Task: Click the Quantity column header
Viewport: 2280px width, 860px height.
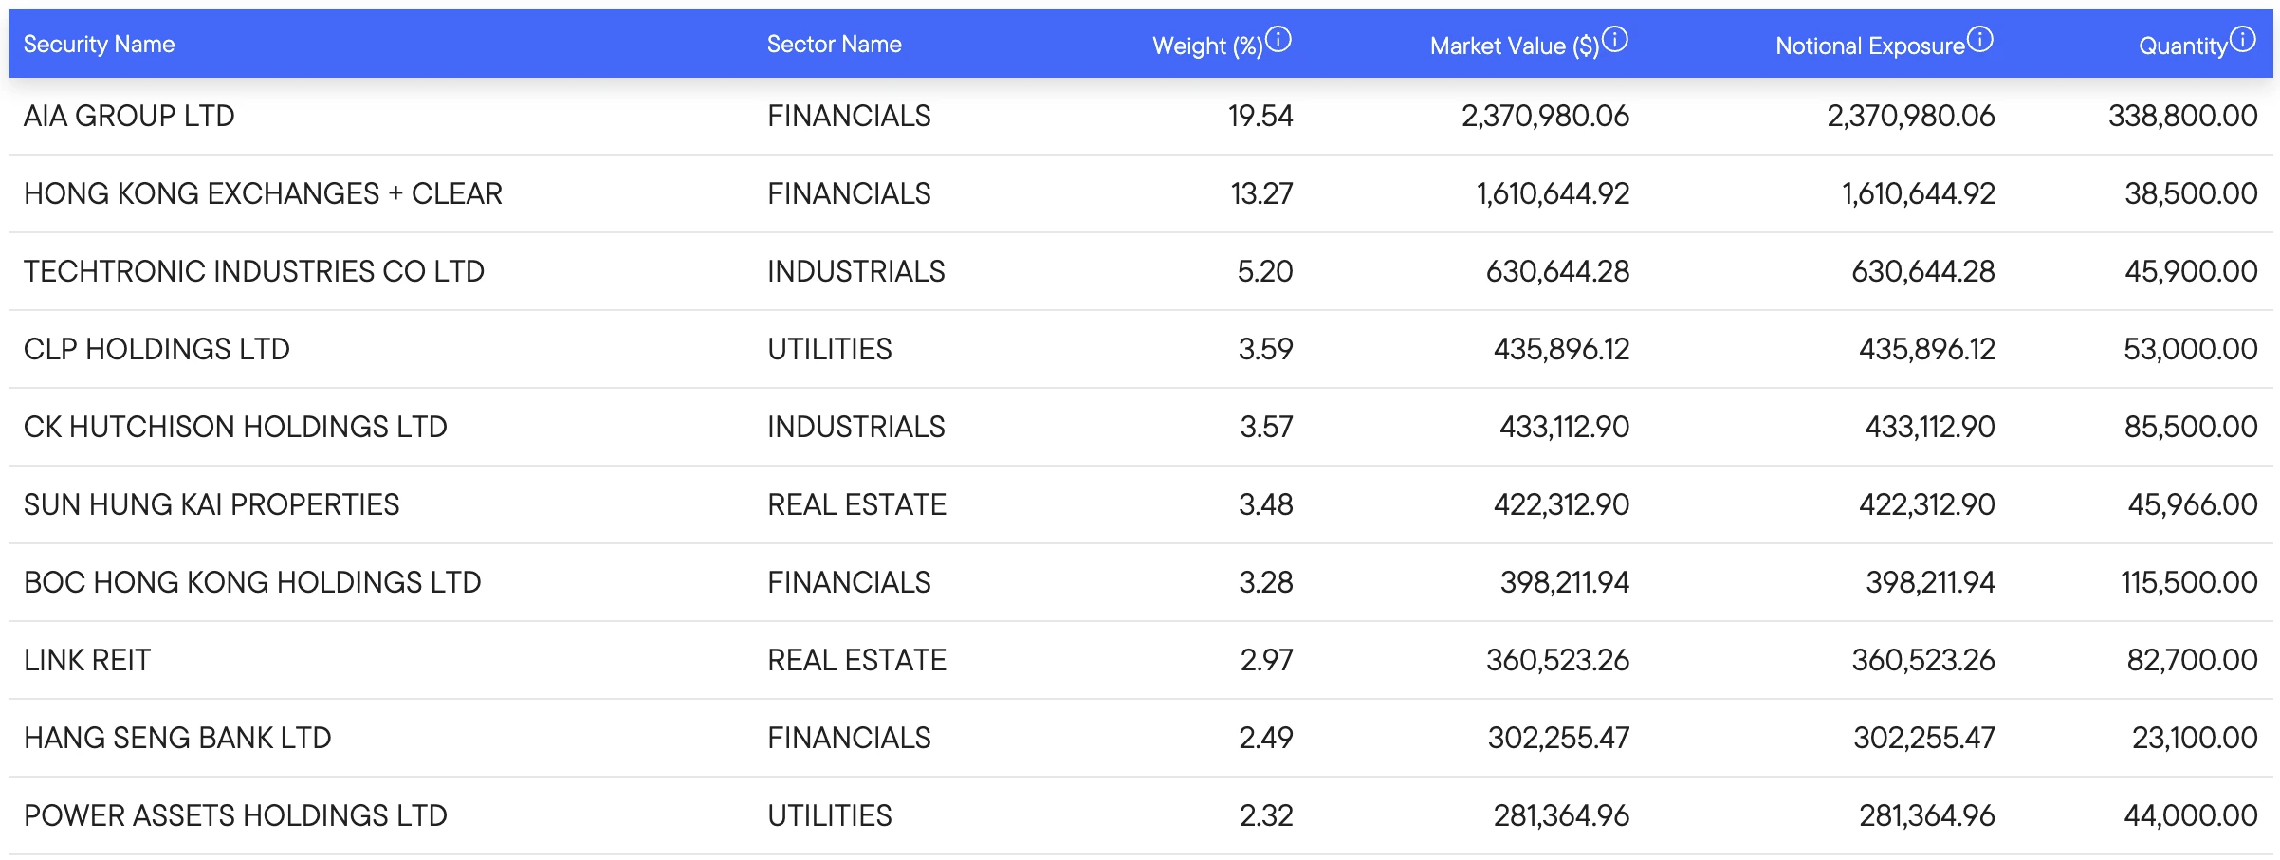Action: [2182, 46]
